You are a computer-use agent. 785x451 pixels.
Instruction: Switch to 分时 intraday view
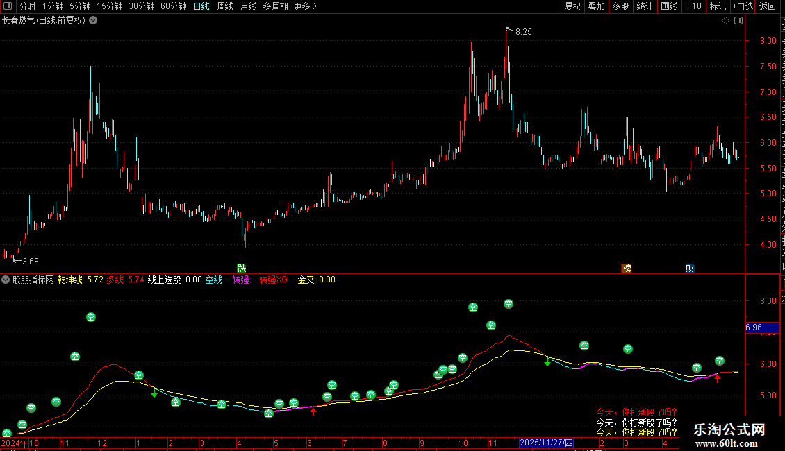coord(28,6)
